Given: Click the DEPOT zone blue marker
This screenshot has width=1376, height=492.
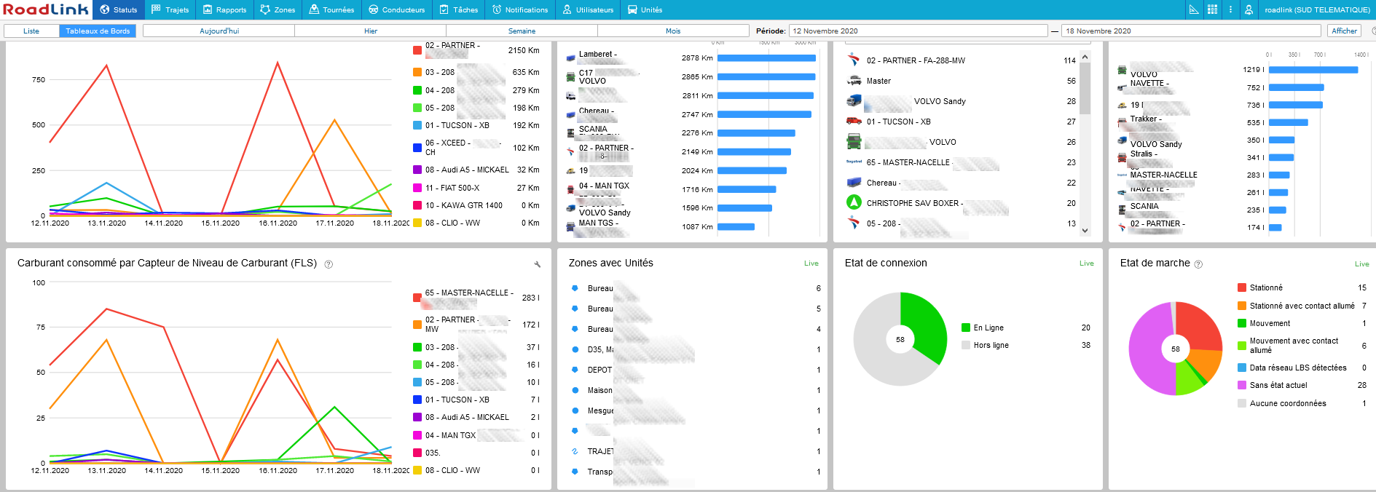Looking at the screenshot, I should pos(575,370).
